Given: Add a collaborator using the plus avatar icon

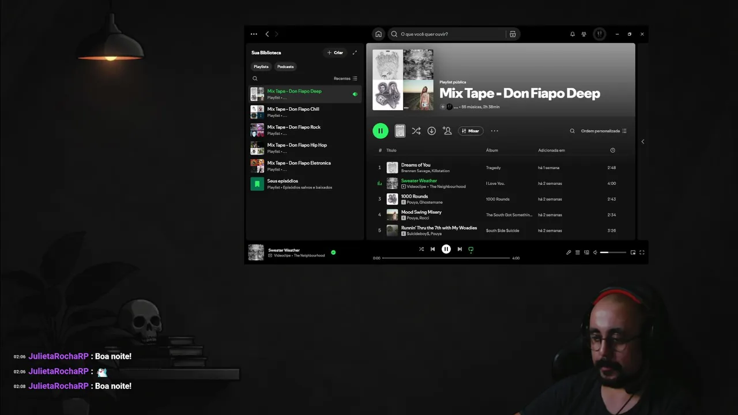Looking at the screenshot, I should click(443, 107).
